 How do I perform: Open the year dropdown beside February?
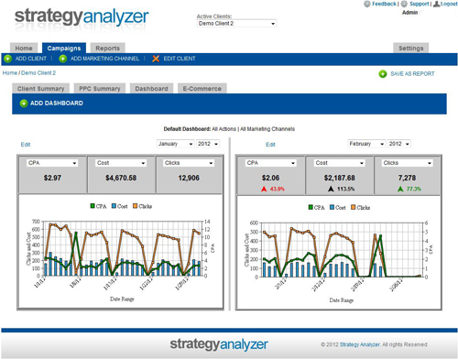tap(399, 144)
